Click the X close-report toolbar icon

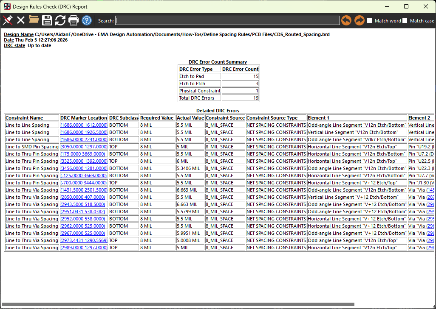tap(21, 20)
